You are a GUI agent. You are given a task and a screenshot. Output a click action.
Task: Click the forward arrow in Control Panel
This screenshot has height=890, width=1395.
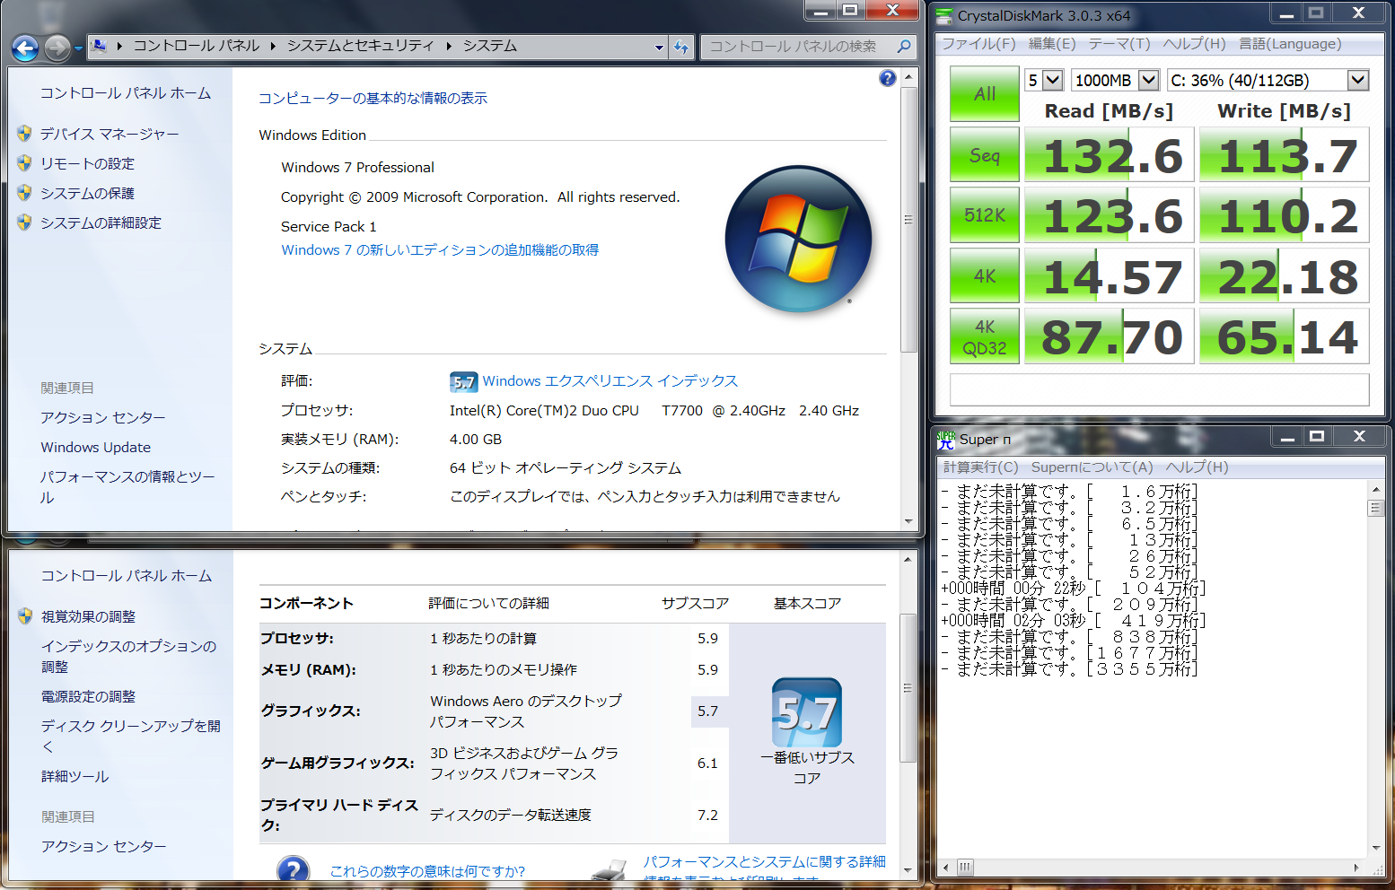[57, 48]
